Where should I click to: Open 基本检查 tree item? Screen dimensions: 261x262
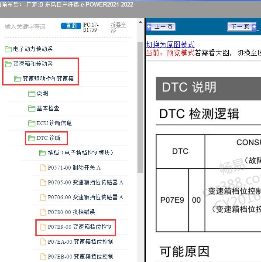(x=48, y=108)
